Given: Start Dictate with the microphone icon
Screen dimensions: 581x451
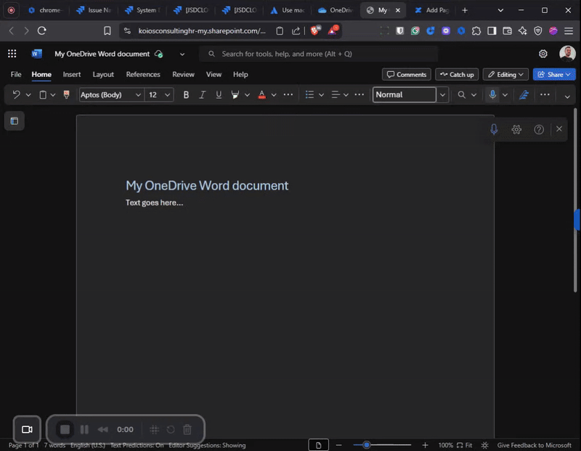Looking at the screenshot, I should (x=492, y=94).
